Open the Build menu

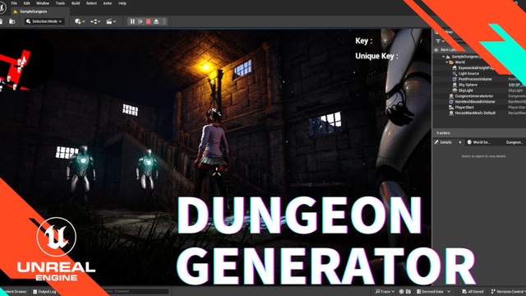click(76, 3)
